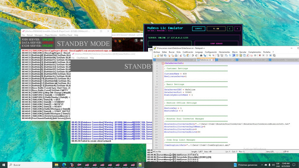The height and width of the screenshot is (168, 299).
Task: Toggle word wrap icon in Notepad++ toolbar
Action: 226,56
